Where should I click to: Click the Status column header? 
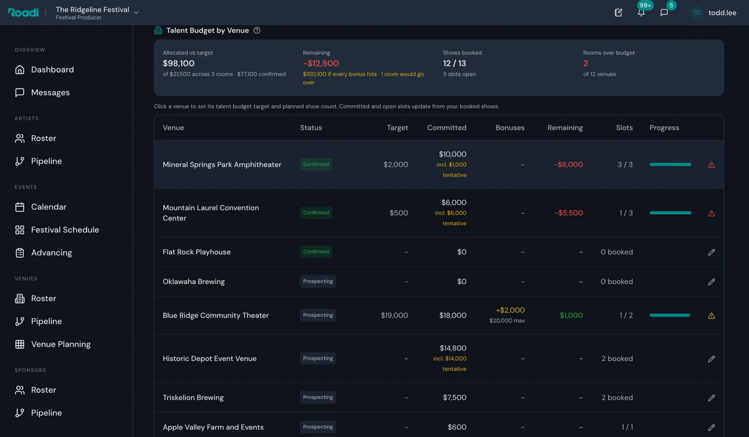click(x=311, y=128)
